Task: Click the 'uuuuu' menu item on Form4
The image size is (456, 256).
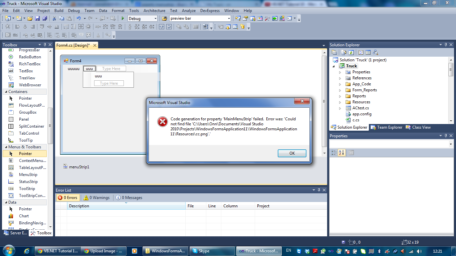Action: 73,69
